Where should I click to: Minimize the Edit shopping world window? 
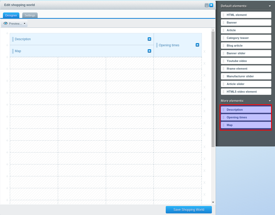pos(207,5)
